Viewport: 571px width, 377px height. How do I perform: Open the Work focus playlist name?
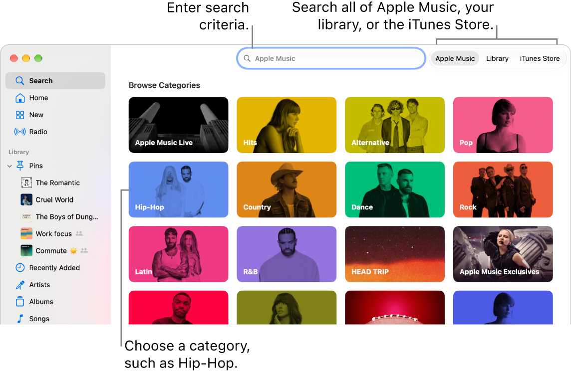53,233
